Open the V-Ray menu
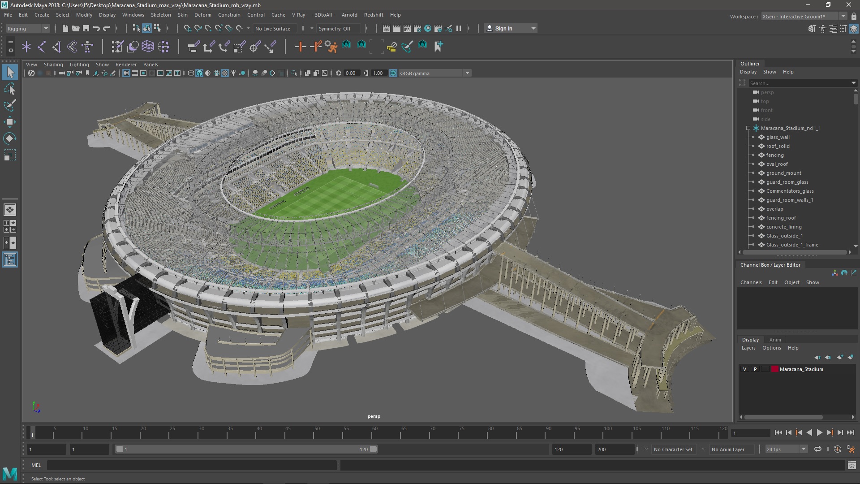860x484 pixels. [298, 15]
